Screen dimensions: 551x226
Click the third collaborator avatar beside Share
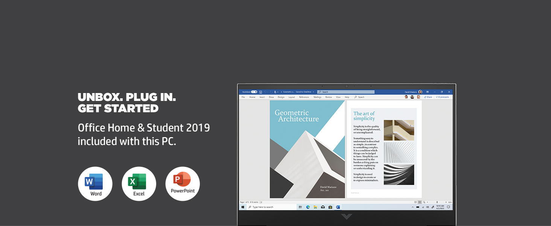(x=419, y=97)
